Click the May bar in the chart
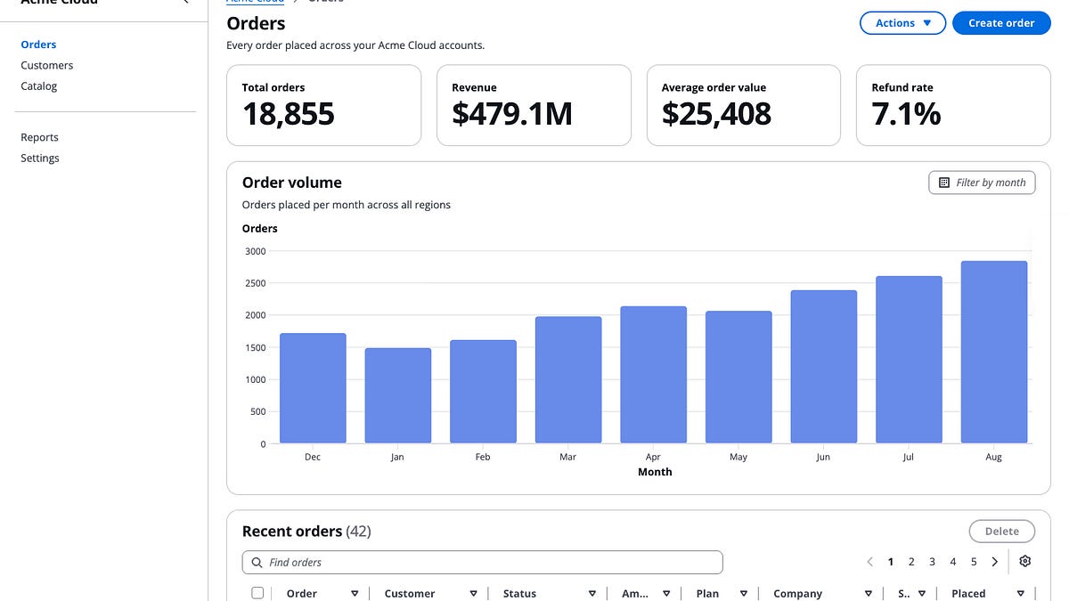The image size is (1069, 601). coord(739,378)
